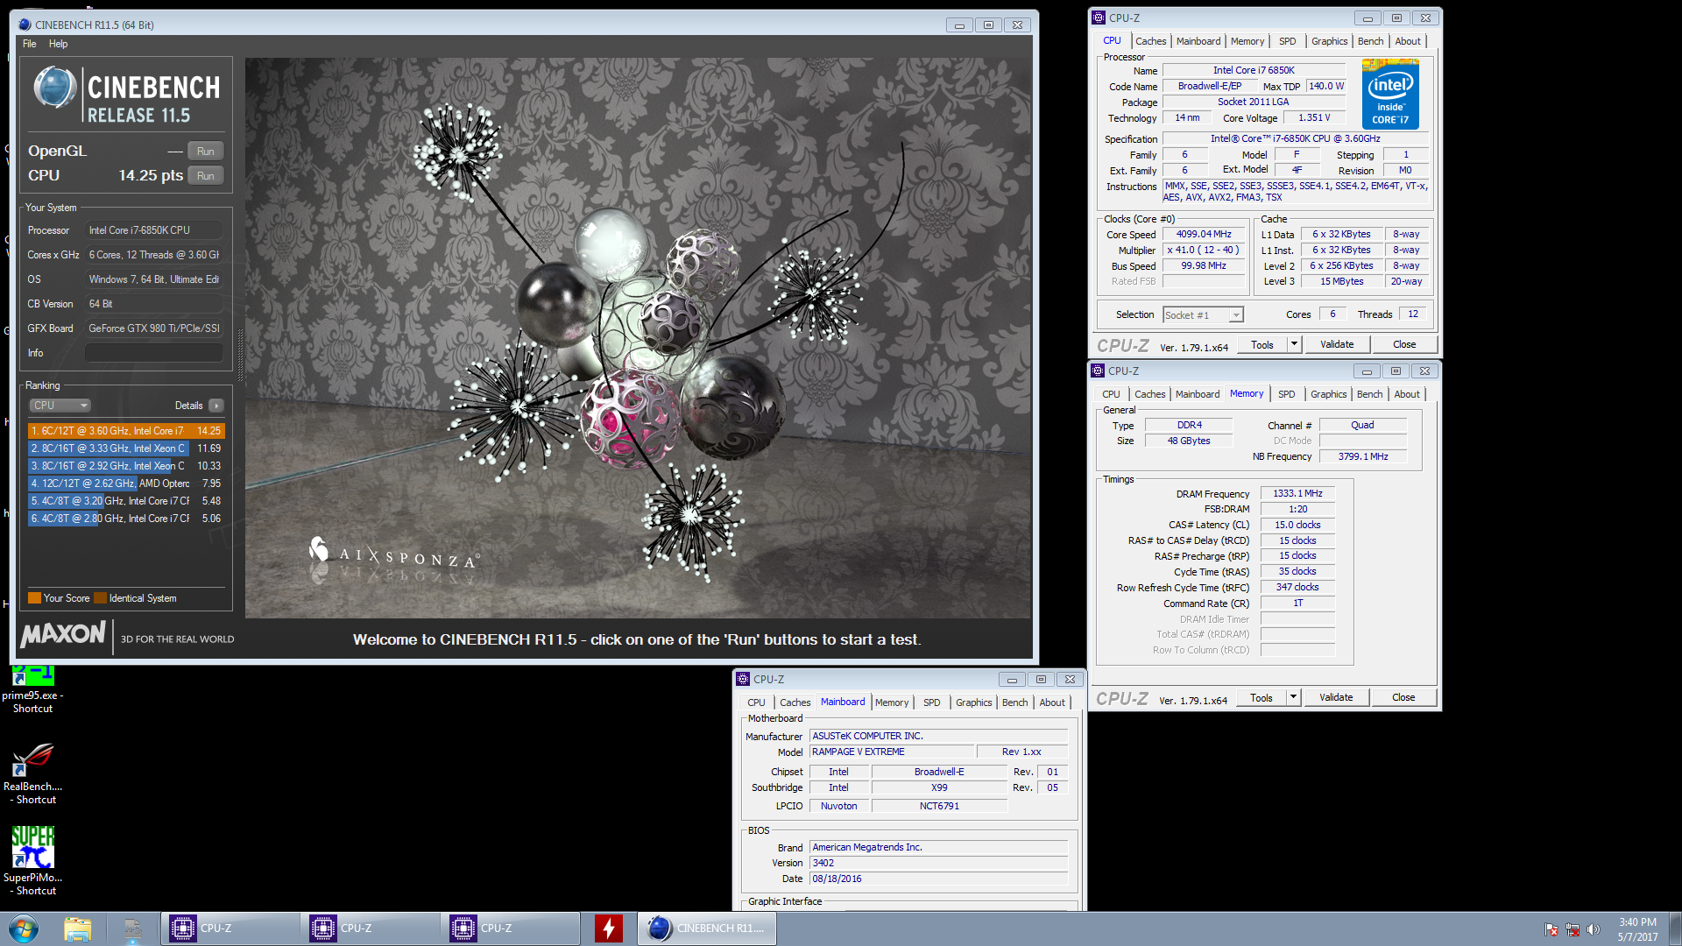Click the Info input field in Your System
This screenshot has height=946, width=1682.
click(x=153, y=353)
